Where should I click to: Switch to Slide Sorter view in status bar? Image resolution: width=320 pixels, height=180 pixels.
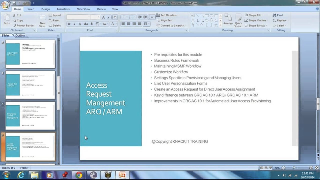click(266, 168)
